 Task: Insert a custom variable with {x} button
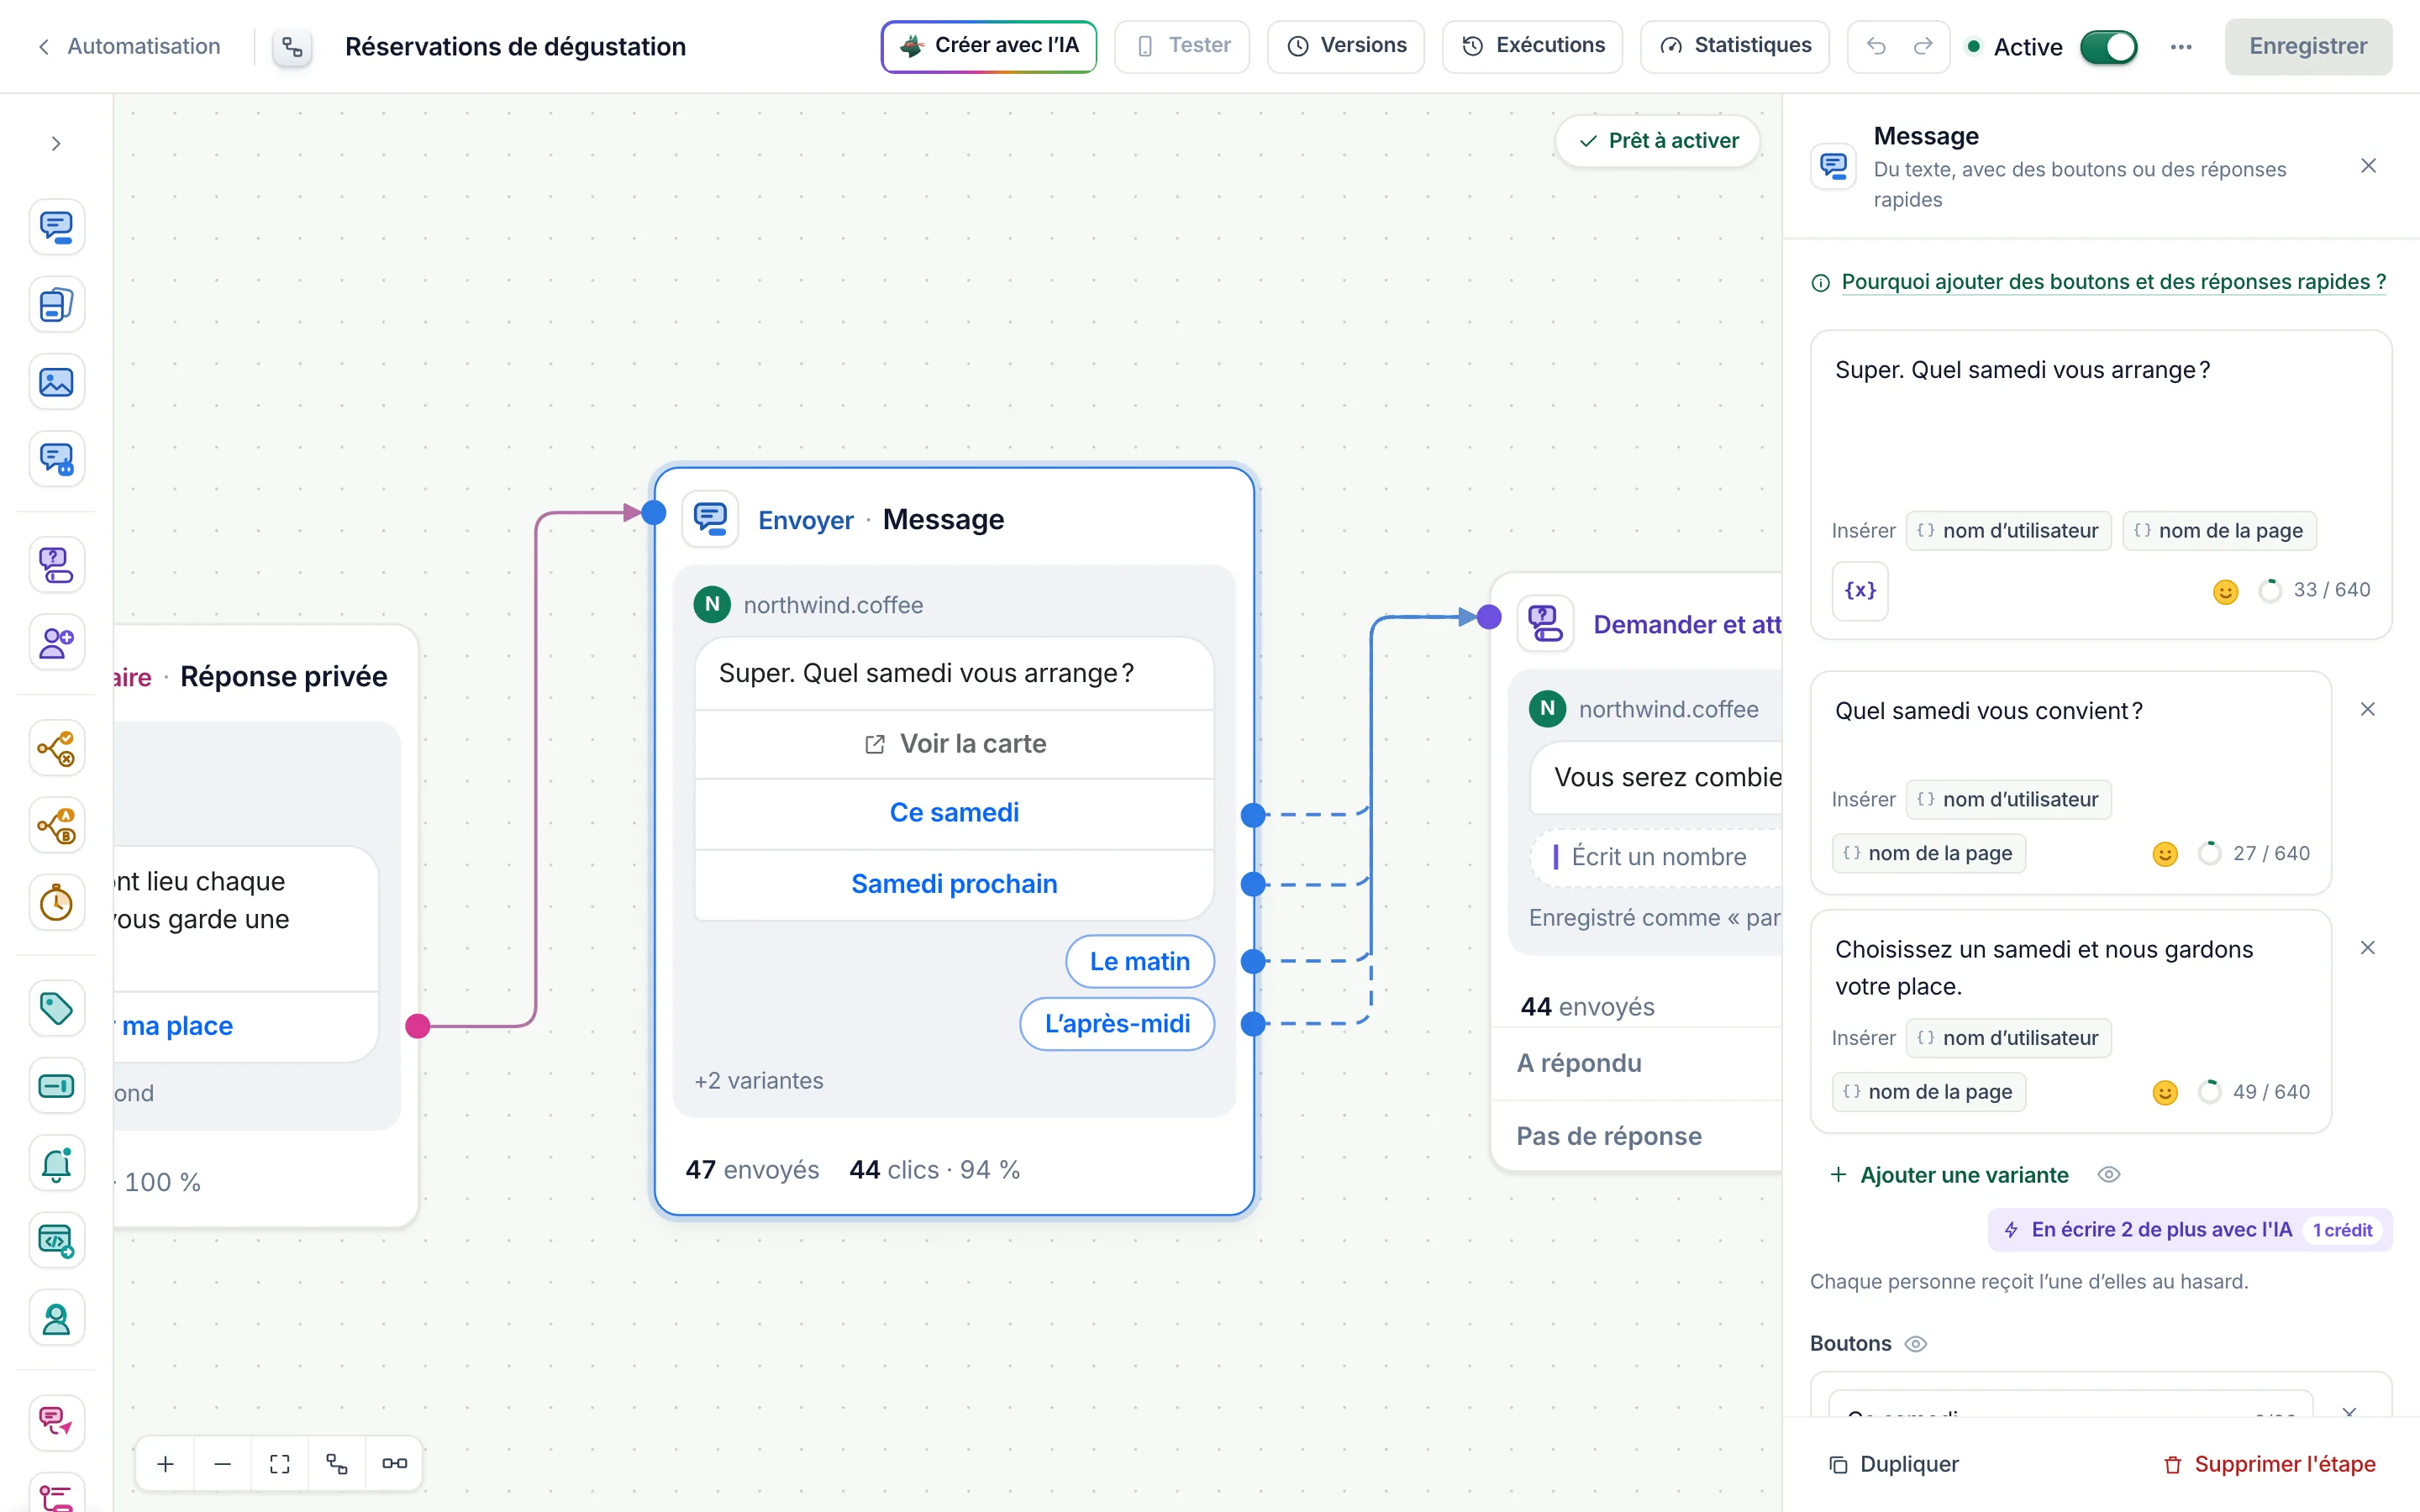[1860, 590]
